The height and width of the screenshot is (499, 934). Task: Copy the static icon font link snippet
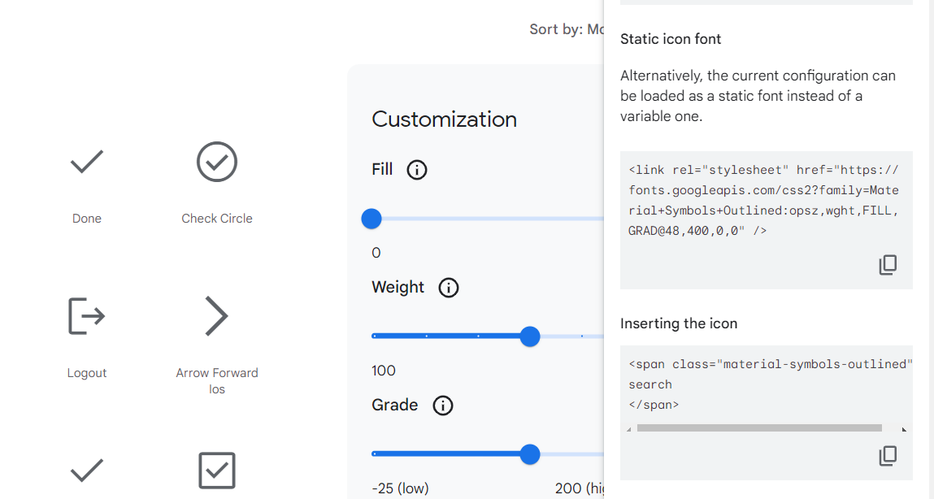tap(888, 264)
